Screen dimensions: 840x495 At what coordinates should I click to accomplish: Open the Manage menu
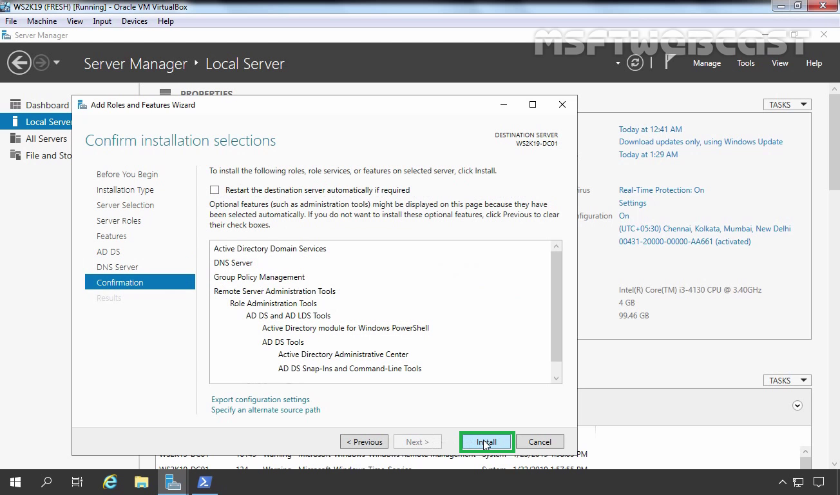[707, 63]
